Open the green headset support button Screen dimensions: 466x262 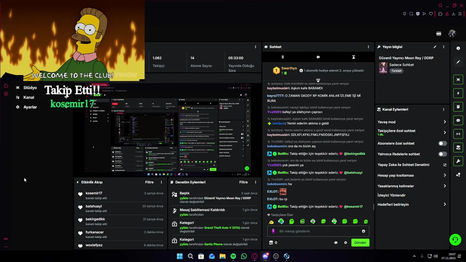point(455,239)
